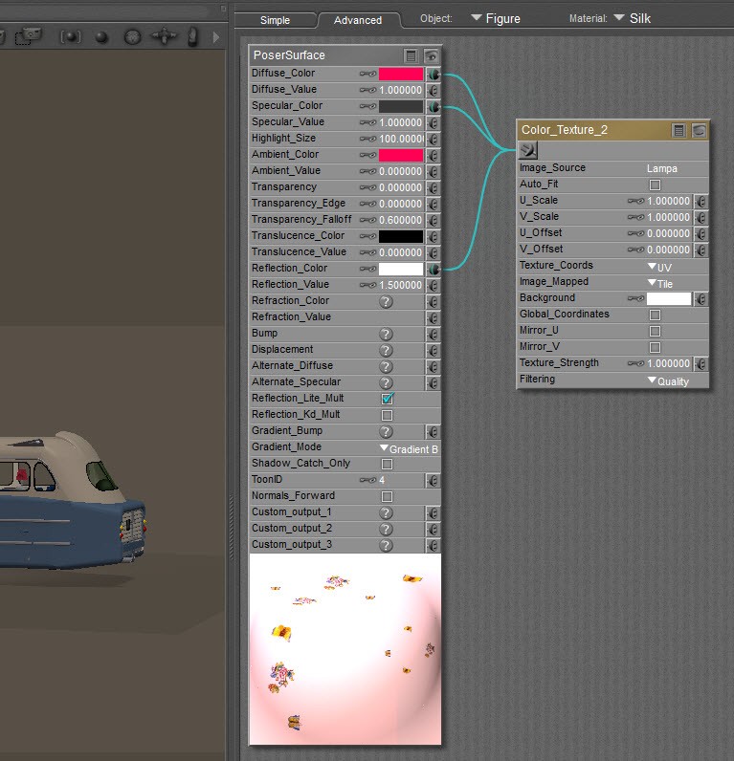Viewport: 734px width, 761px height.
Task: Switch to the Simple tab
Action: point(275,20)
